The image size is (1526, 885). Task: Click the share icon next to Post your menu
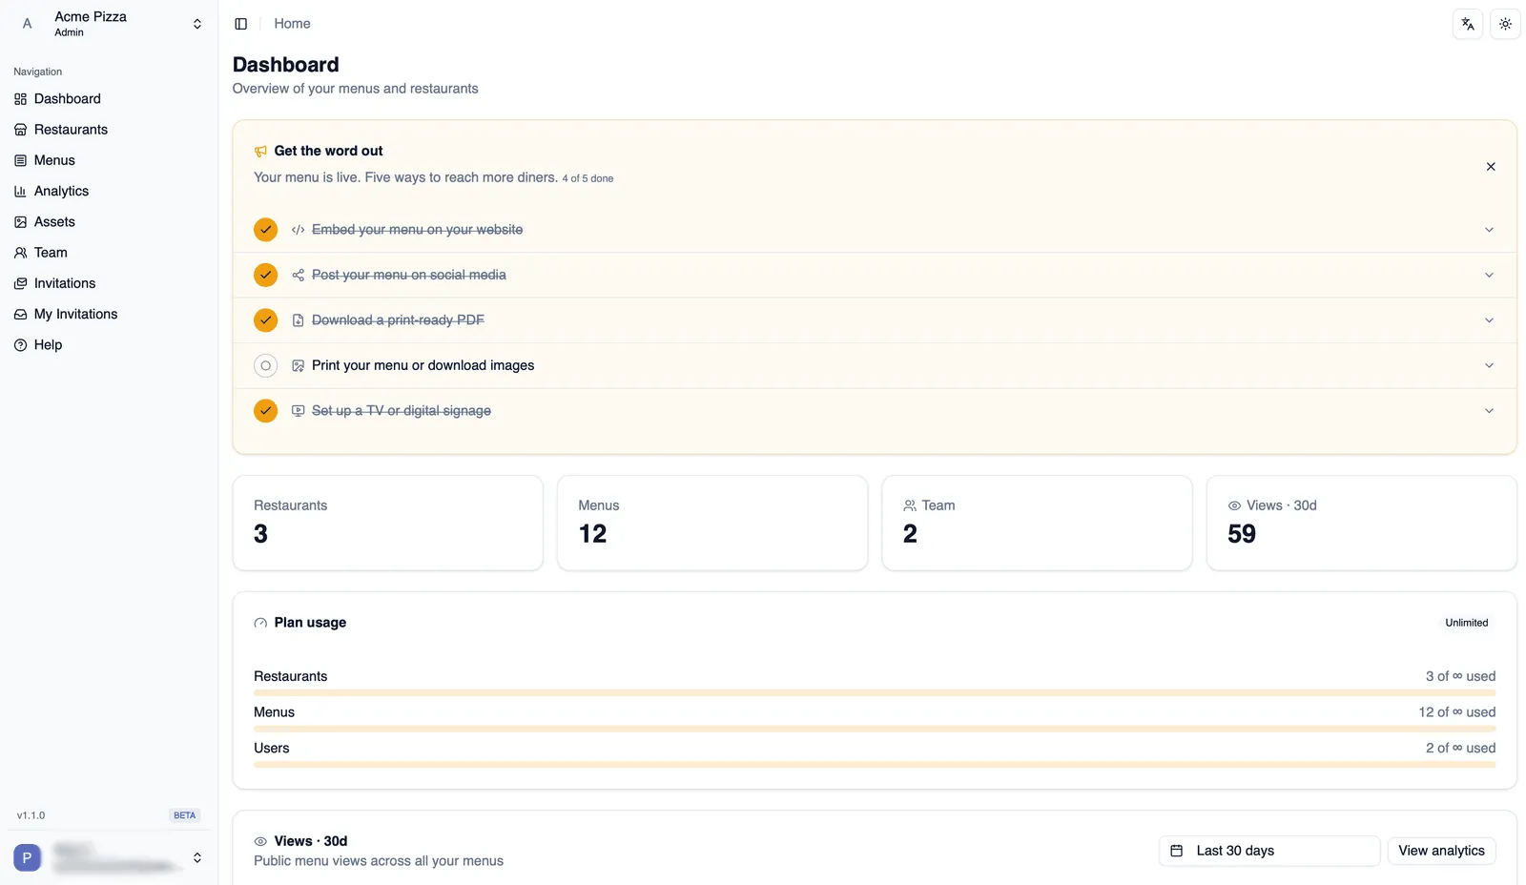[298, 276]
